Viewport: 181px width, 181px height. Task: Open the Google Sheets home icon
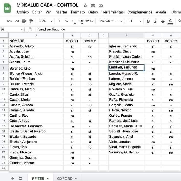7,8
